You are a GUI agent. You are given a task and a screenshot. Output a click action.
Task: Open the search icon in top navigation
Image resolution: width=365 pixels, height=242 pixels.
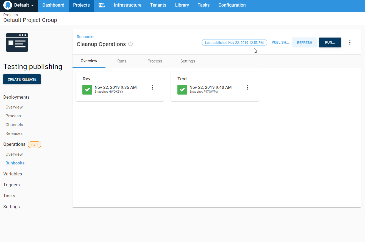[102, 5]
